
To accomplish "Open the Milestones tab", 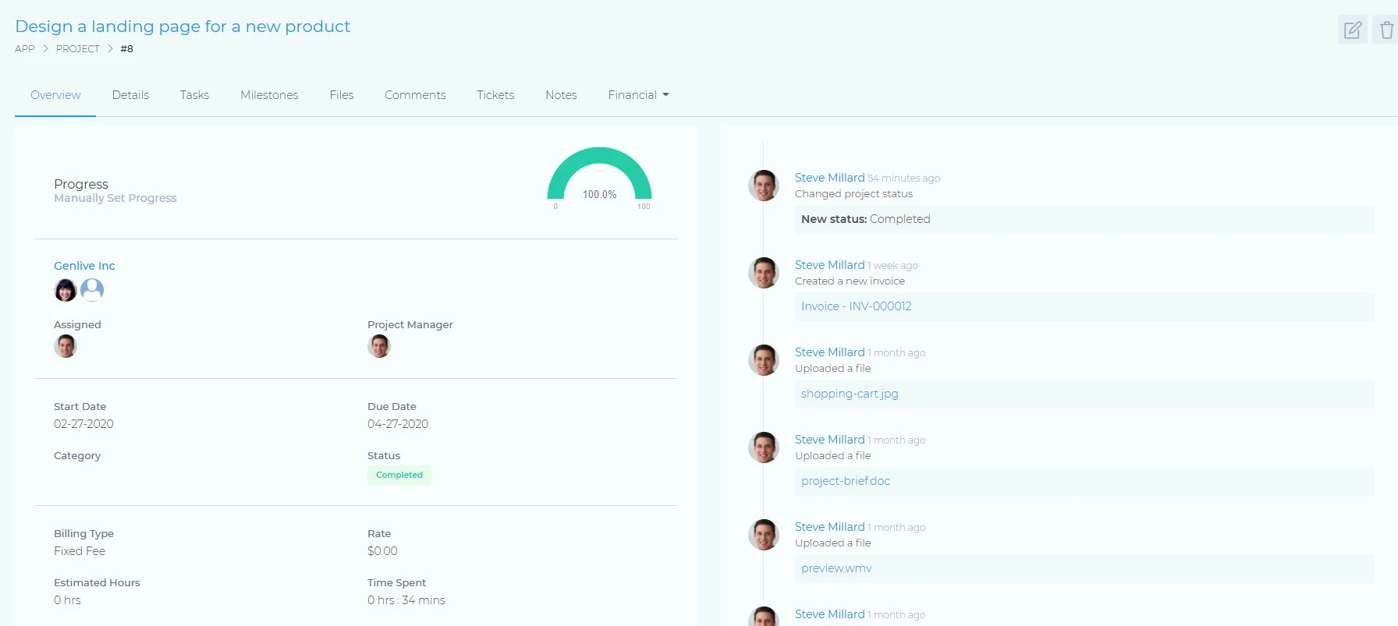I will tap(269, 95).
